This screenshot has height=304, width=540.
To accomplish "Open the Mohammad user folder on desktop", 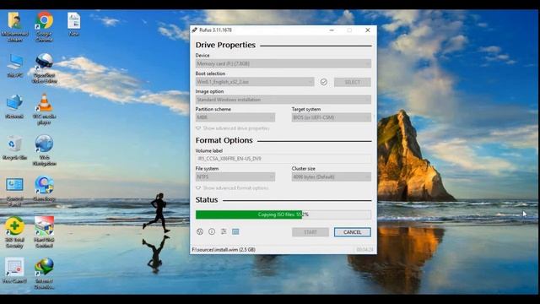I will 14,27.
